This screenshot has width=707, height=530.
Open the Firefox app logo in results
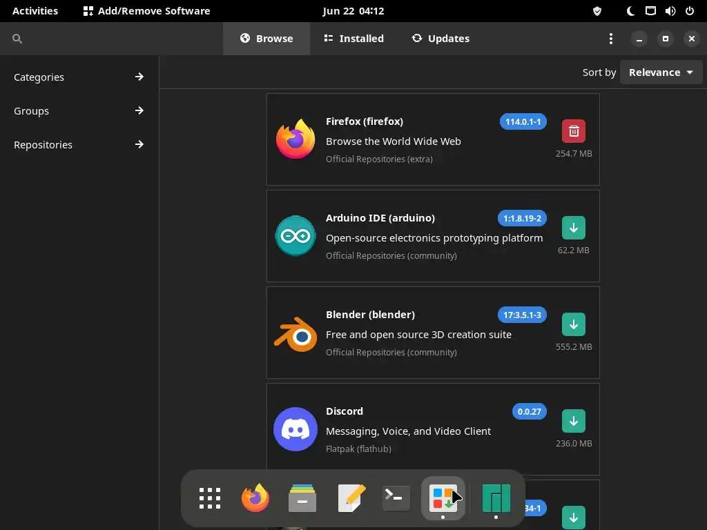[296, 139]
